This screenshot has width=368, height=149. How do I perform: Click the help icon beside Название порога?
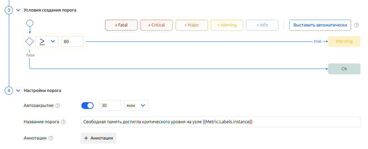(x=63, y=122)
